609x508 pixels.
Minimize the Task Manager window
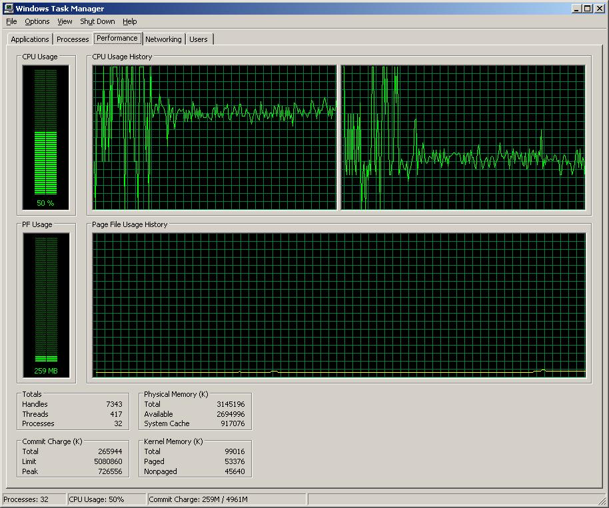pos(576,8)
